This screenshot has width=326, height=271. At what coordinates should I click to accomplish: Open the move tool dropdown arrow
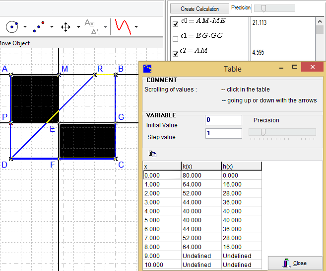click(x=78, y=27)
